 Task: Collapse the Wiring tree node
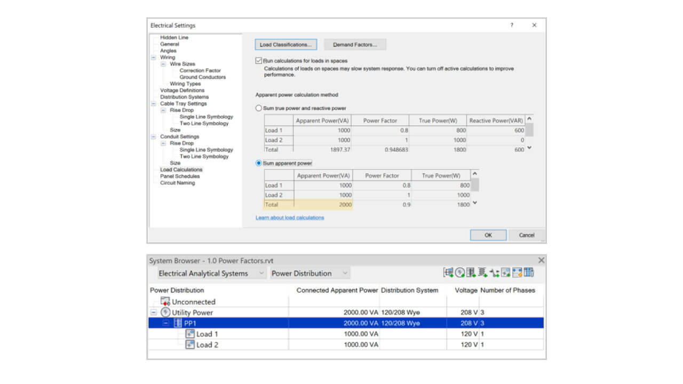coord(154,57)
